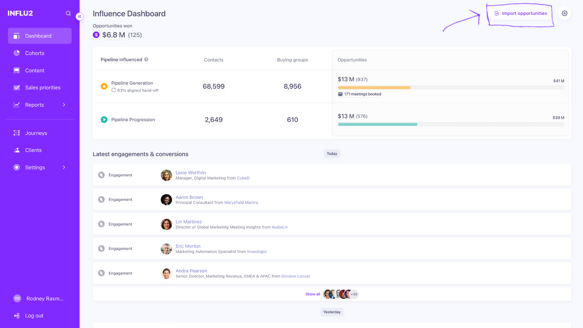Open the gear settings icon top right
Image resolution: width=583 pixels, height=328 pixels.
coord(564,13)
